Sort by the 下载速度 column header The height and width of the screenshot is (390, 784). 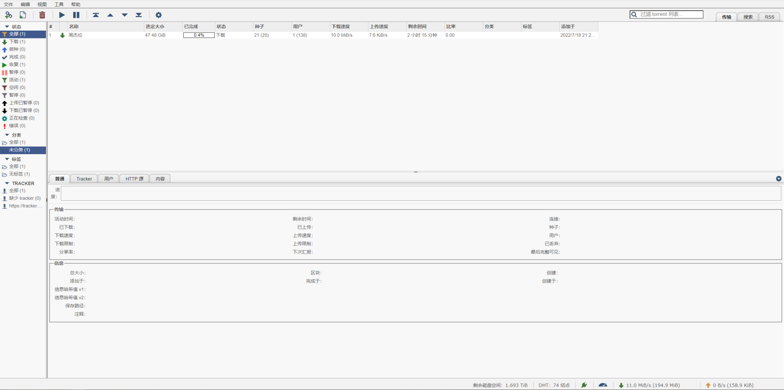click(341, 27)
